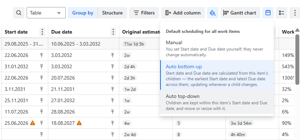Click start date arrow in 25.11.2031 row
The height and width of the screenshot is (140, 300).
point(42,100)
